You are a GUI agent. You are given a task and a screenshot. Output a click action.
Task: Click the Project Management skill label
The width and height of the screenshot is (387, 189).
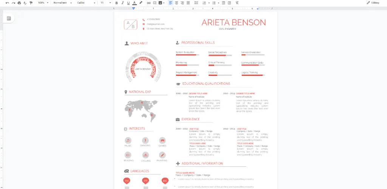(186, 73)
